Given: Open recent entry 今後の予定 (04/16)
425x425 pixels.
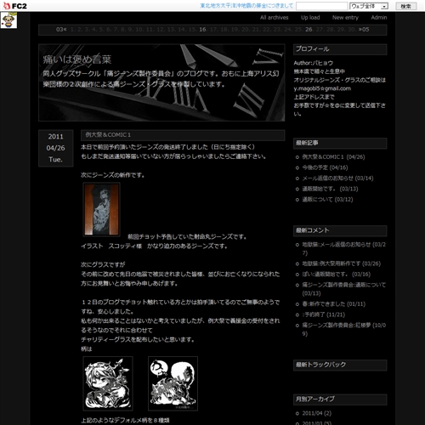Looking at the screenshot, I should click(x=325, y=167).
